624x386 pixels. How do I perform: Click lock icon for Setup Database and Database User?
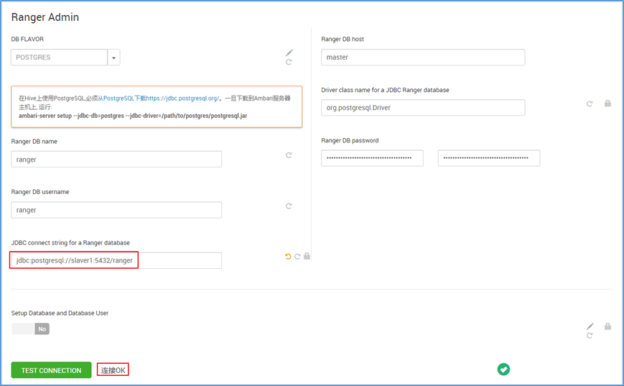click(607, 326)
